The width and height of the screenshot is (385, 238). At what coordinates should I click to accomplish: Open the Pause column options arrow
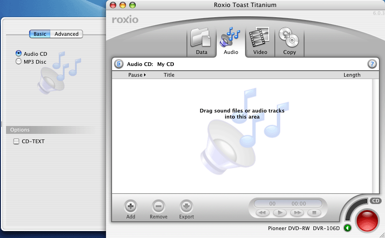click(x=145, y=75)
